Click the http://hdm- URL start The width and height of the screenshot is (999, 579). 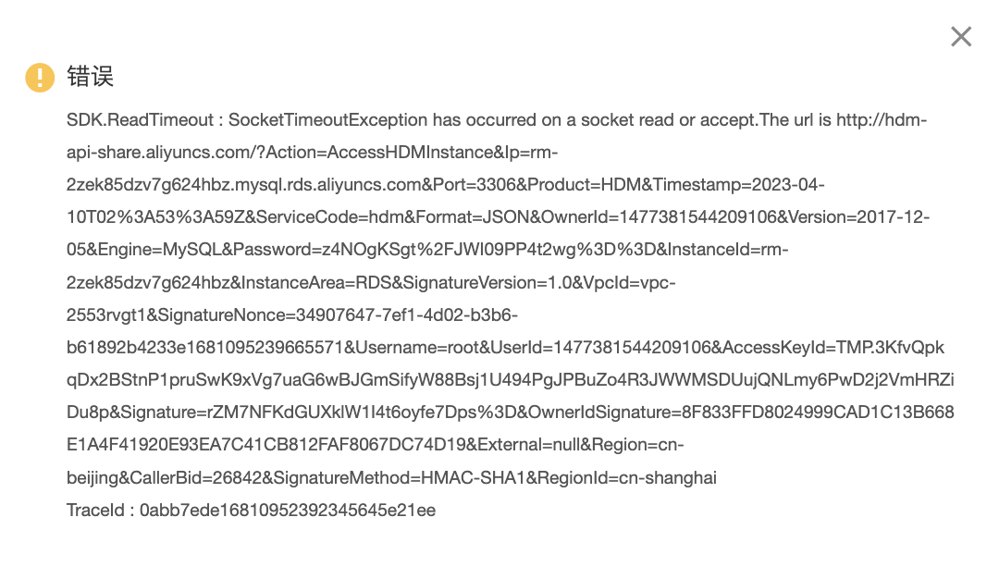(882, 119)
